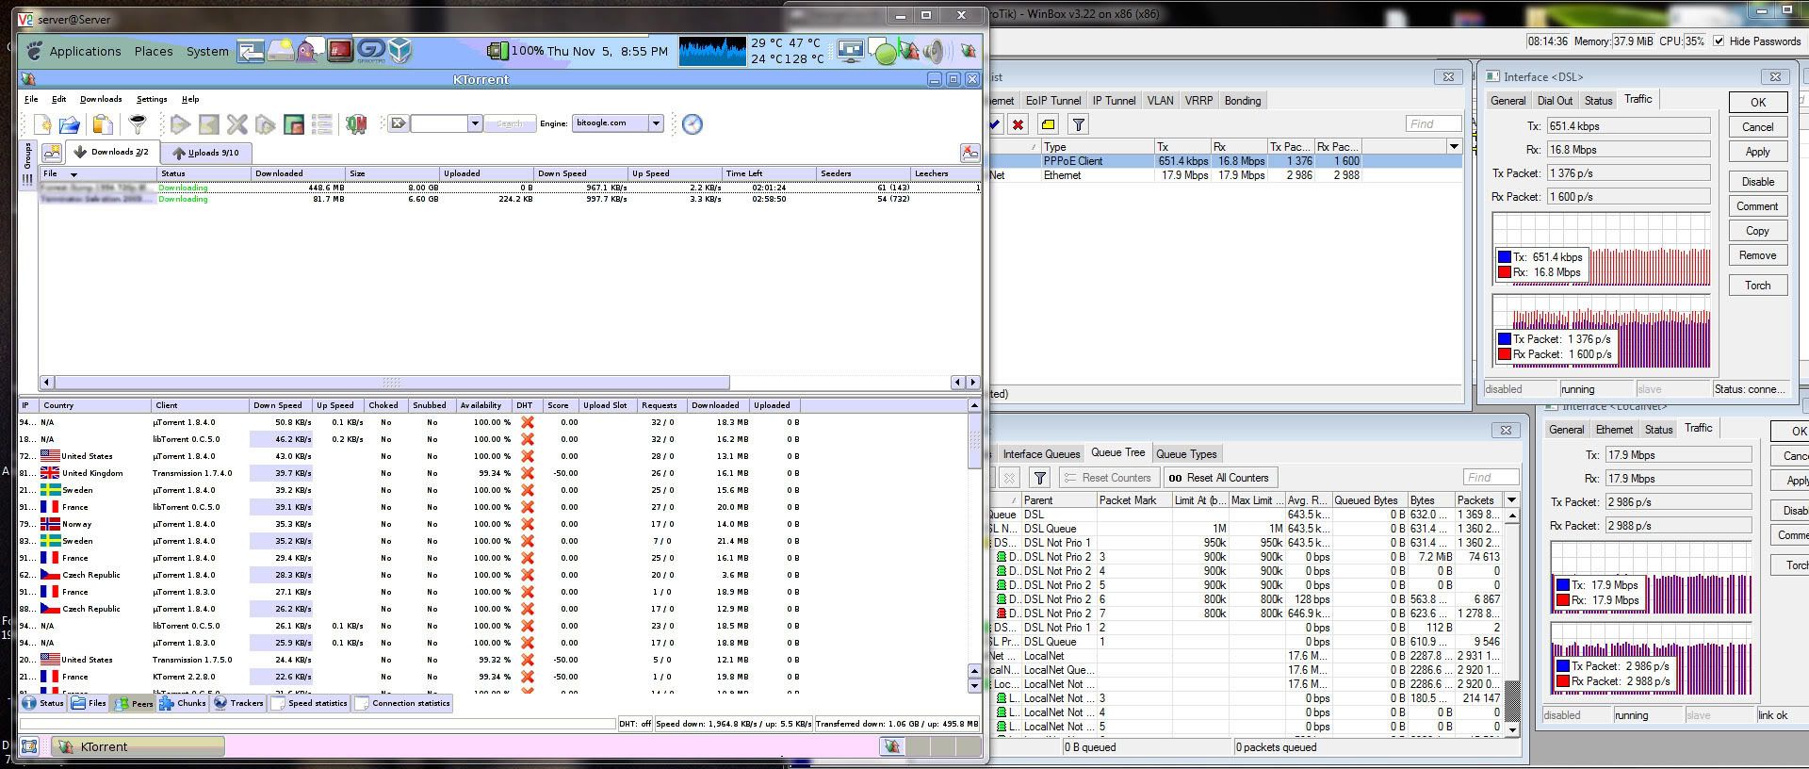This screenshot has height=769, width=1809.
Task: Click the new torrent icon in KTorrent toolbar
Action: pos(42,124)
